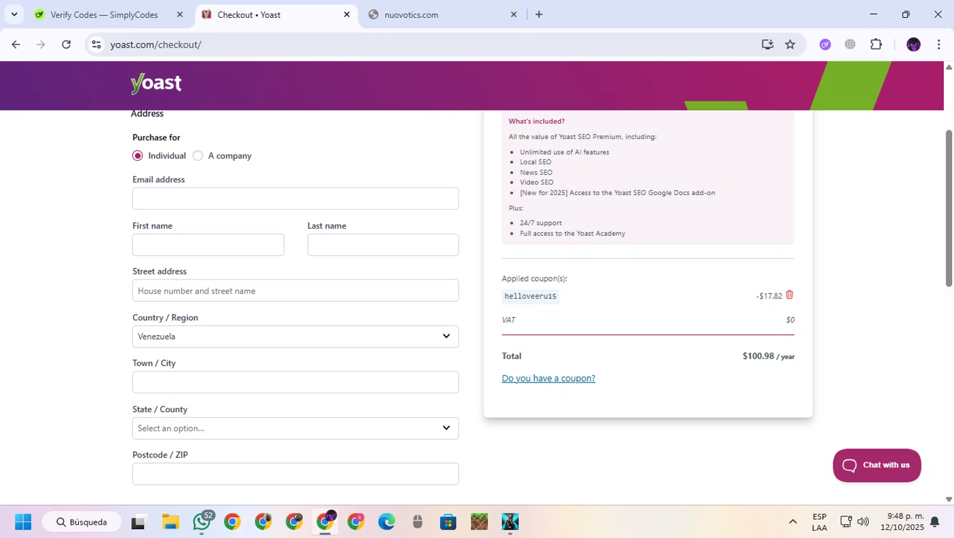
Task: Click the Postcode / ZIP input field
Action: (x=295, y=474)
